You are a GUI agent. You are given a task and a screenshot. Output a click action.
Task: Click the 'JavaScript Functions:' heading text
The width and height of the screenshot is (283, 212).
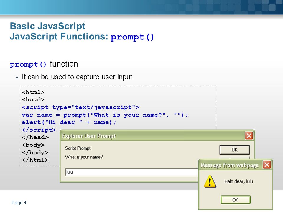(x=59, y=37)
